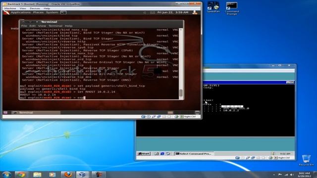Open Windows Explorer from taskbar
Screen dimensions: 317x178
click(37, 175)
